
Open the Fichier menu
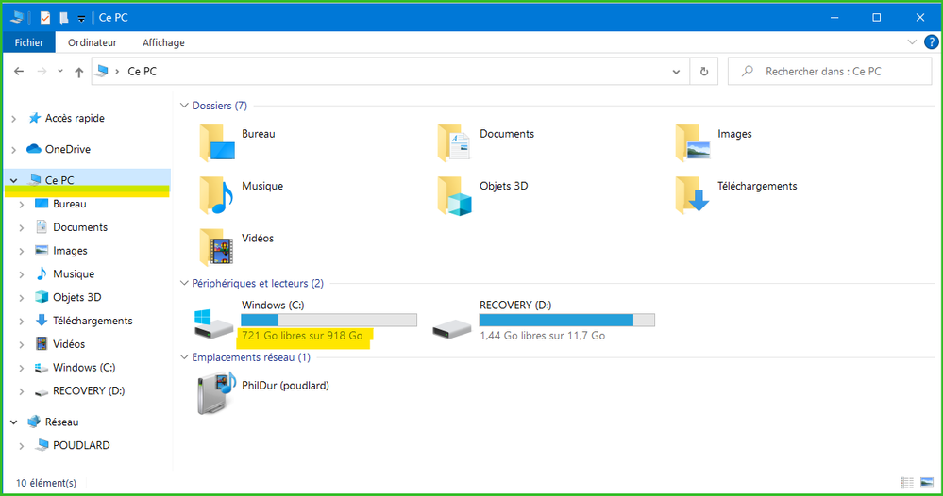click(29, 42)
